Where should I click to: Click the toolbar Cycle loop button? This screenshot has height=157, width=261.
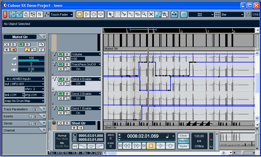(x=101, y=14)
